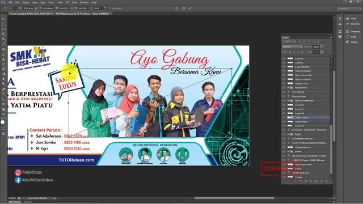Image resolution: width=363 pixels, height=204 pixels.
Task: Open the Swatches panel
Action: click(x=353, y=24)
